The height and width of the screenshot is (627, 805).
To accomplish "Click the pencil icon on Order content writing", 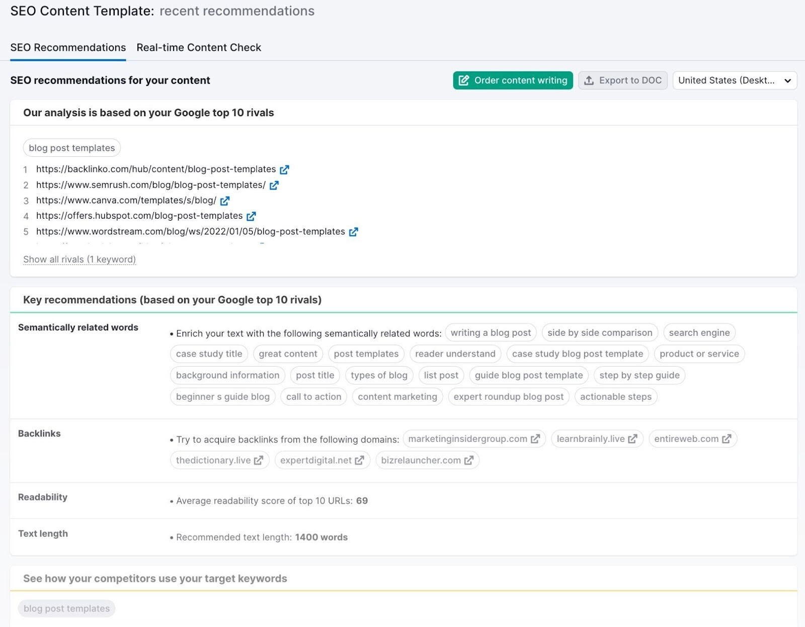I will (x=464, y=80).
